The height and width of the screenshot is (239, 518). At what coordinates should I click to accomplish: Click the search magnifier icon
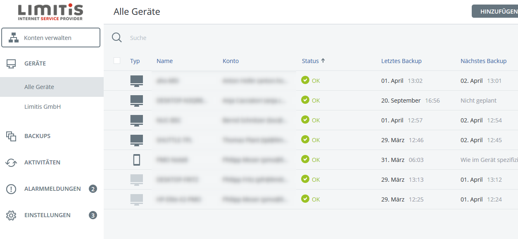(x=117, y=38)
